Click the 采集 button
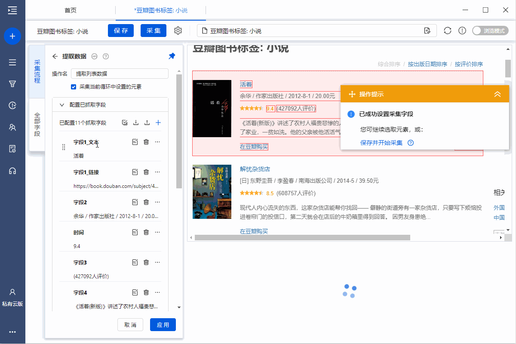Screen dimensions: 516x344 pos(154,31)
